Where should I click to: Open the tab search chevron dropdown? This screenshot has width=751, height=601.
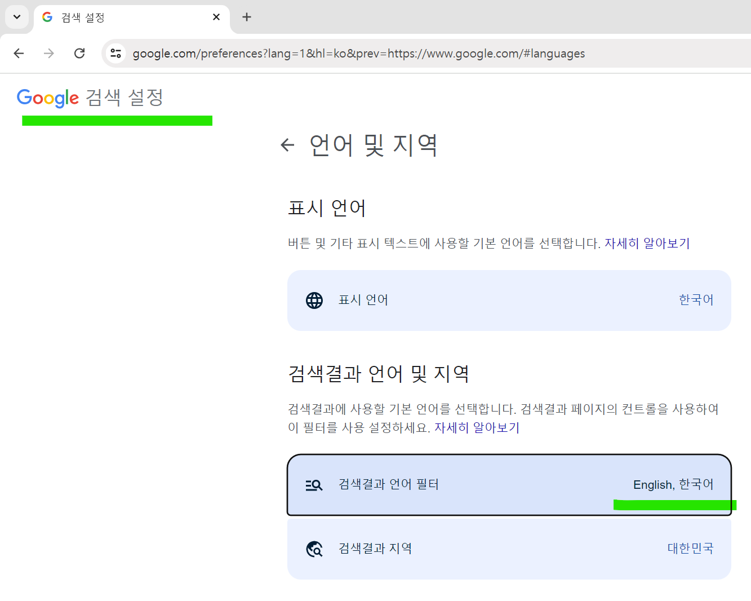coord(16,17)
